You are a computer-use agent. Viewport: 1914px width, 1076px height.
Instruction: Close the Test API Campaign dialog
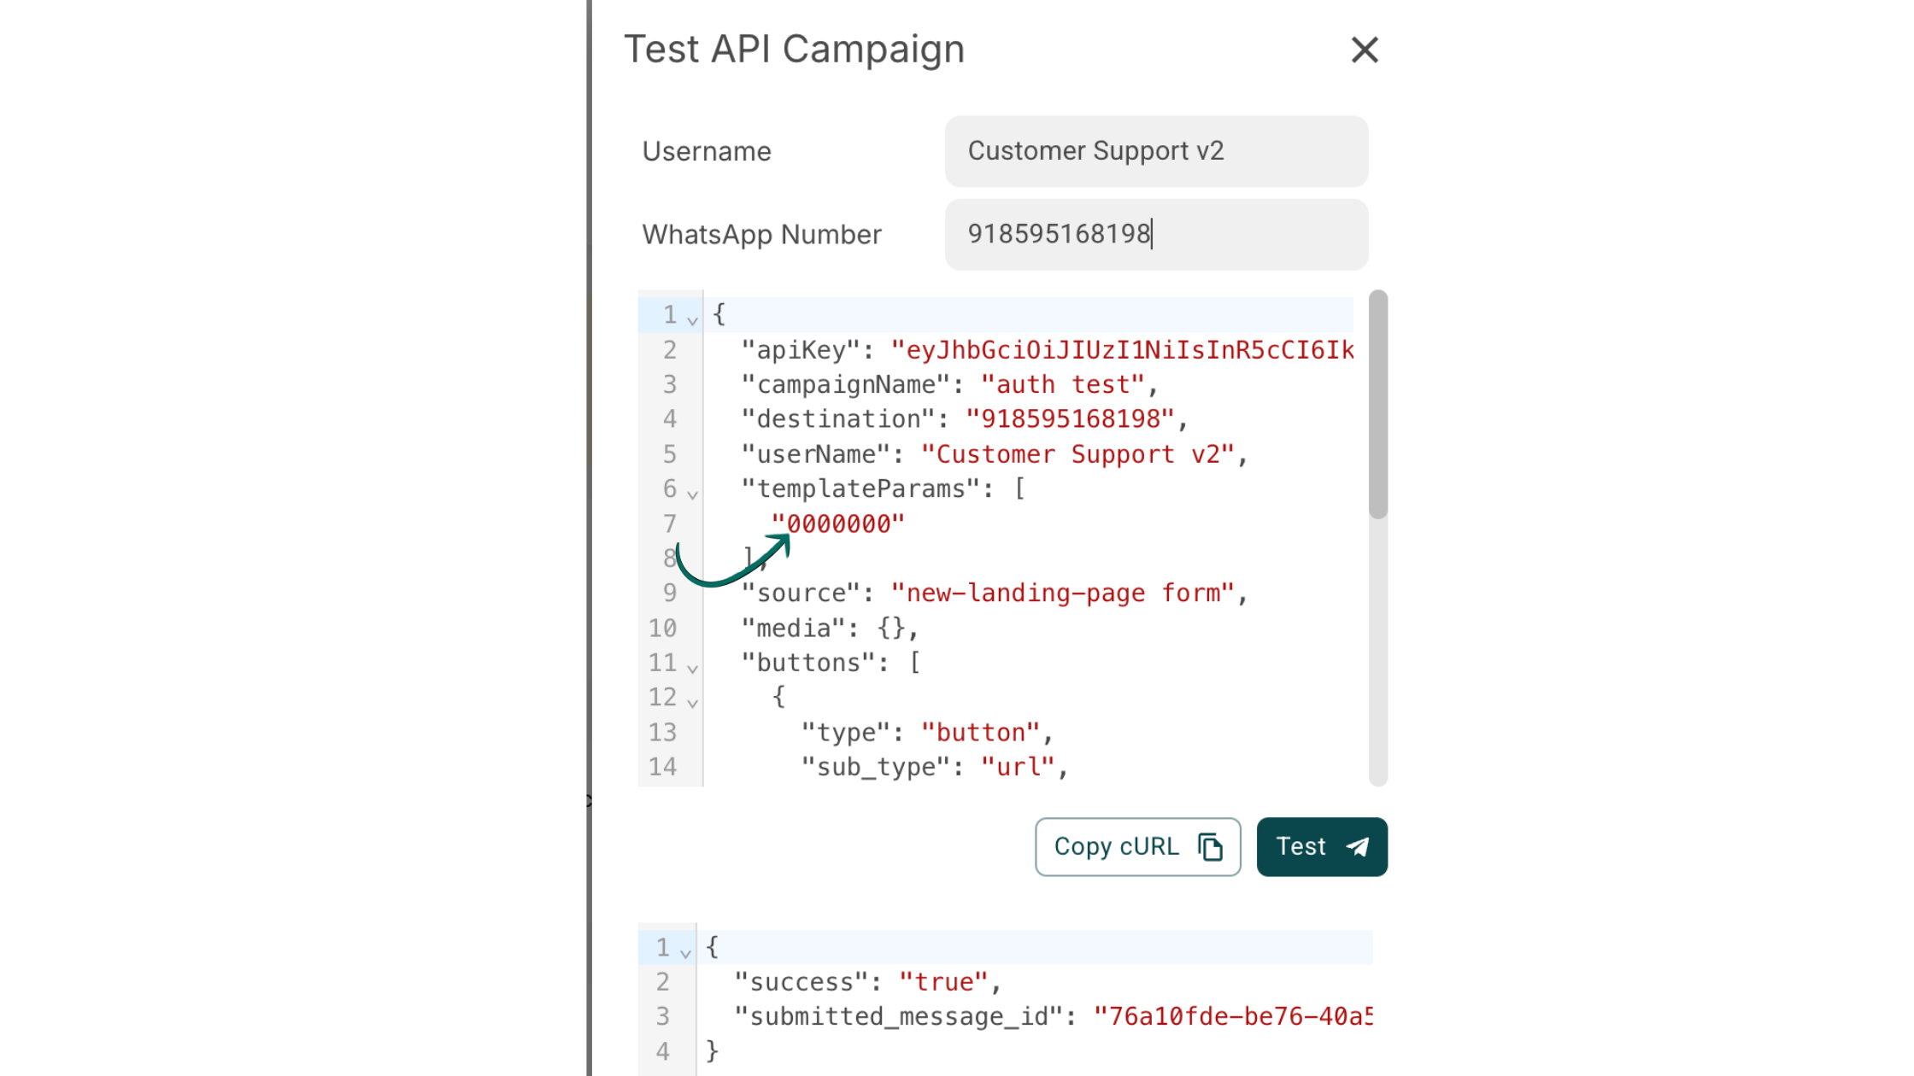tap(1365, 50)
